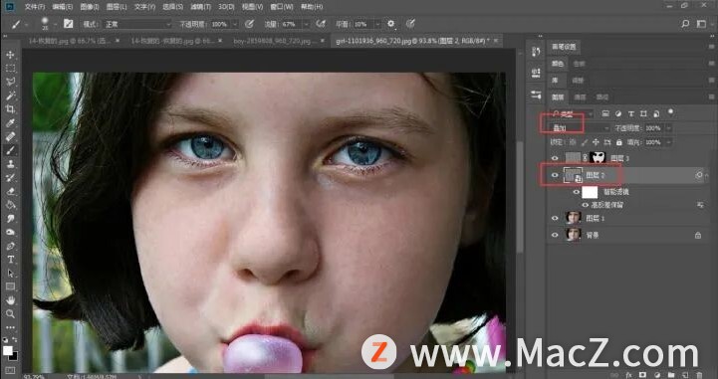
Task: Select the Smudge tool
Action: click(10, 219)
